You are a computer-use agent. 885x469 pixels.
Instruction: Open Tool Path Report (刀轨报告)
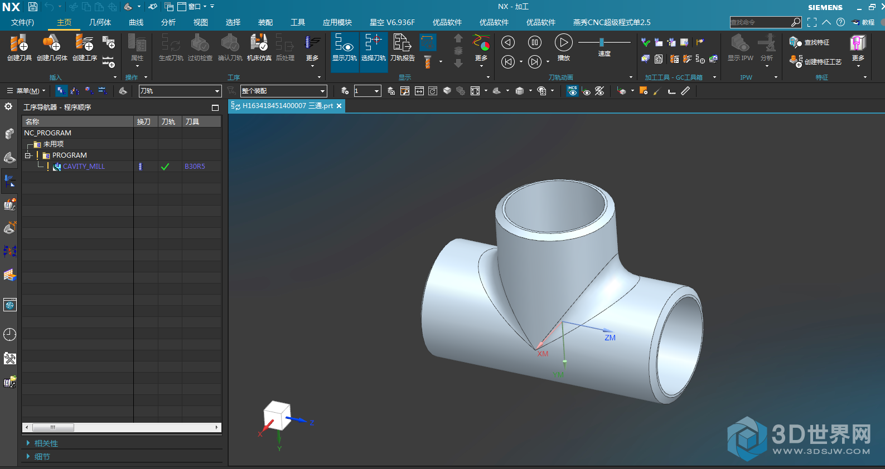pos(403,47)
